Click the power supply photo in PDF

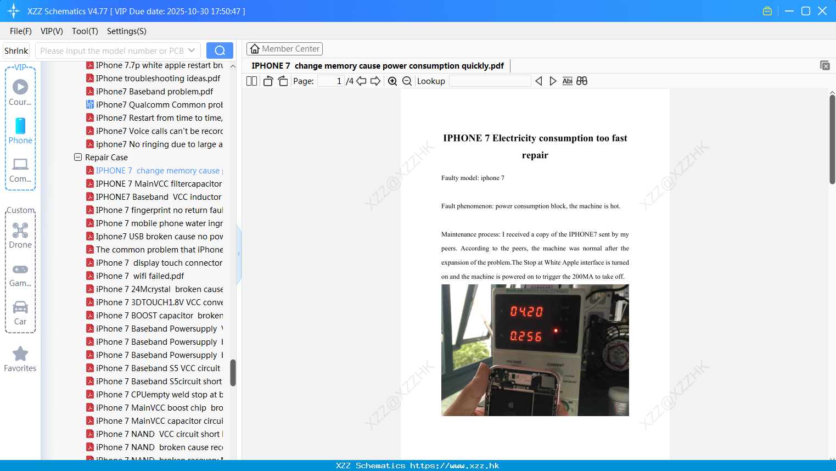(x=535, y=350)
